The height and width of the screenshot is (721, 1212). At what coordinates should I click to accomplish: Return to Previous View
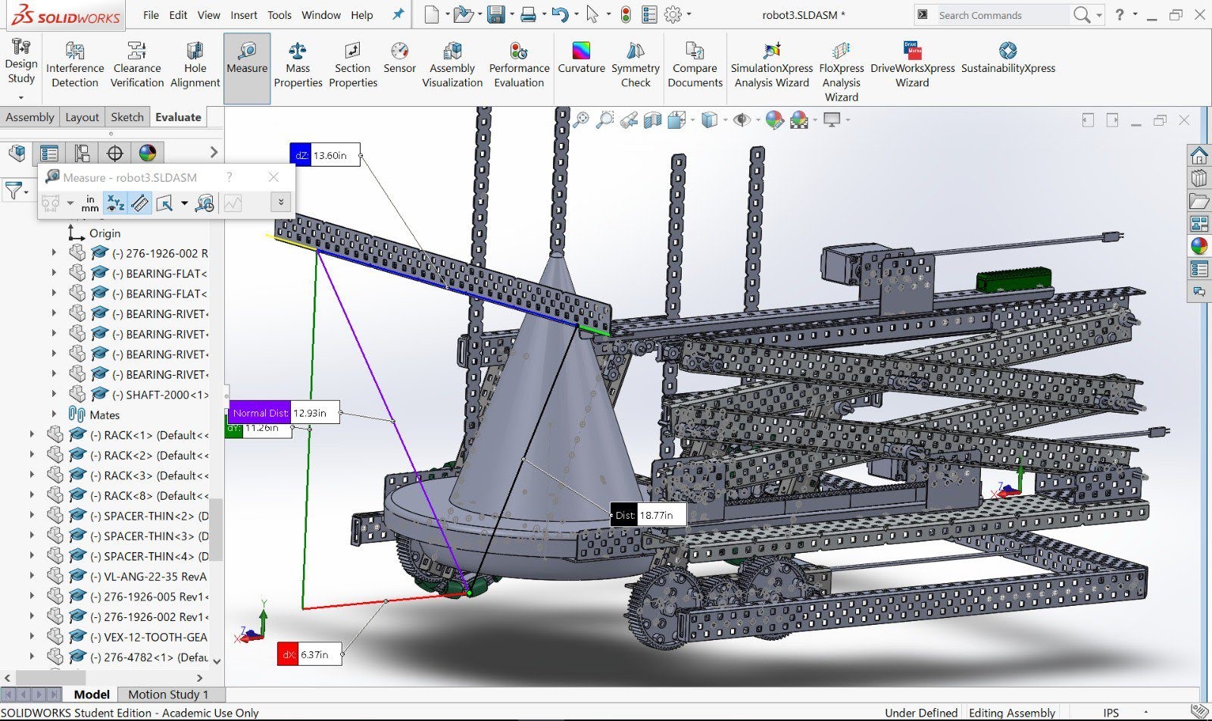(x=629, y=120)
